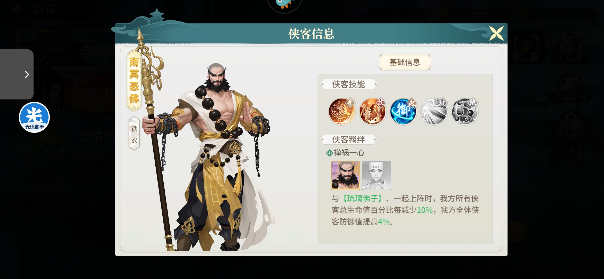Select the blue 御 opening skill icon
The height and width of the screenshot is (279, 604).
coord(403,112)
